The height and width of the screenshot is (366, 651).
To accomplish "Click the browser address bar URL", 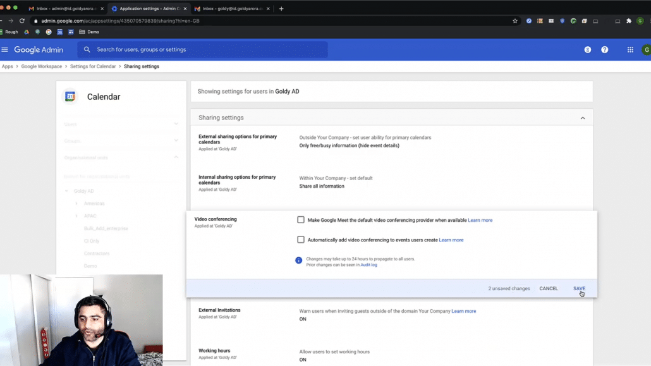I will point(120,21).
